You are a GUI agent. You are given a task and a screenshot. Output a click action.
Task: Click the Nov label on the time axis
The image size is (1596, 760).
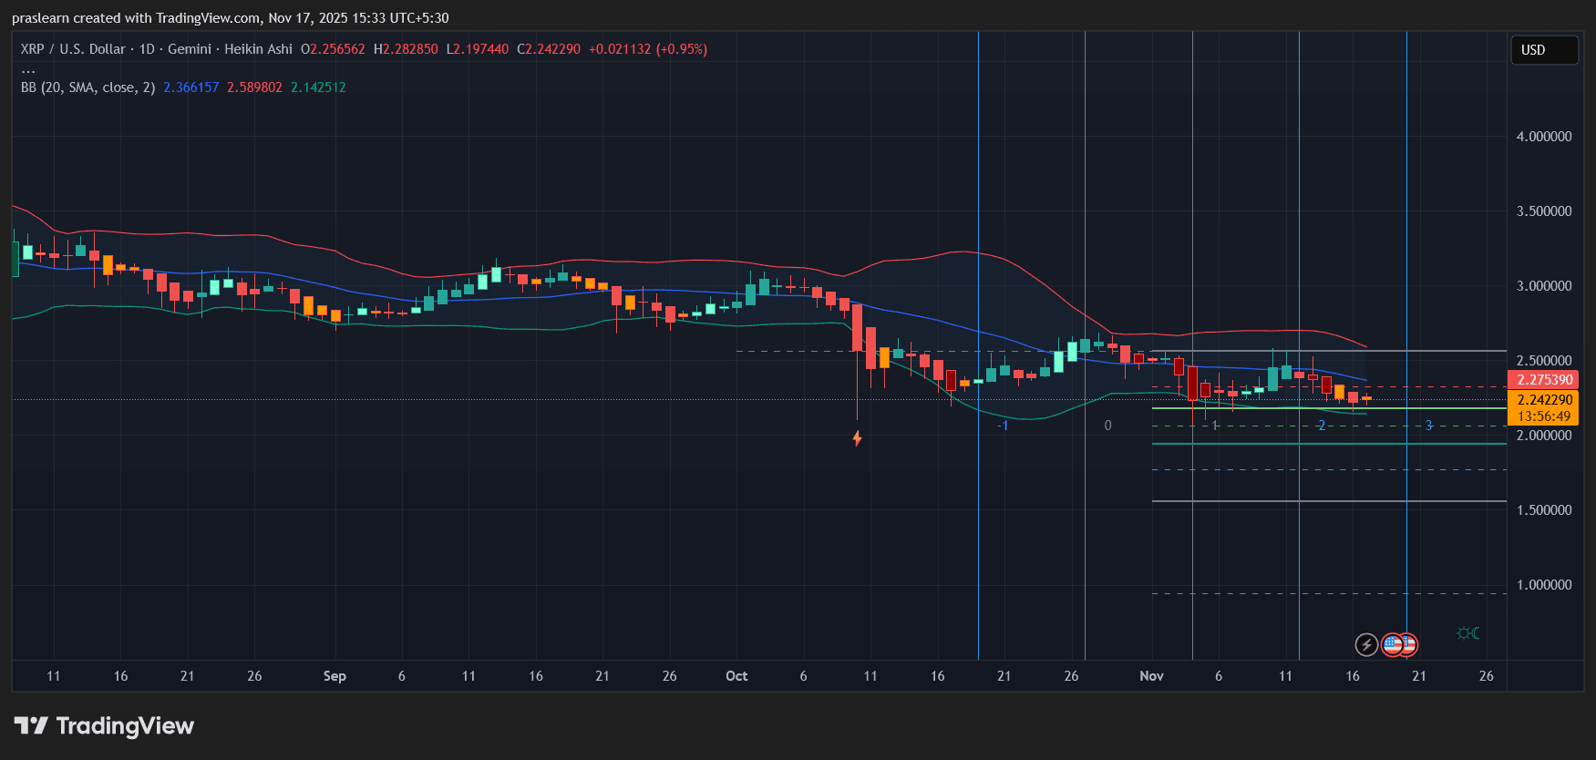pyautogui.click(x=1151, y=676)
